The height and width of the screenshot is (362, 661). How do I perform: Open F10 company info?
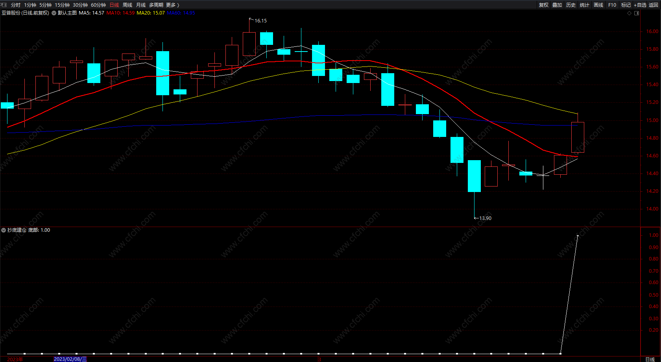coord(612,5)
